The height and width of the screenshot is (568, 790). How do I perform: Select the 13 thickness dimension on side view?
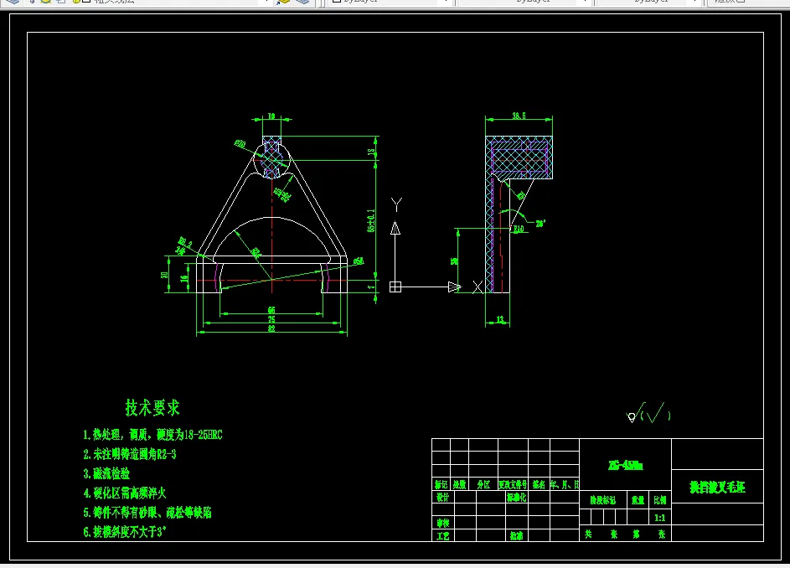(500, 319)
